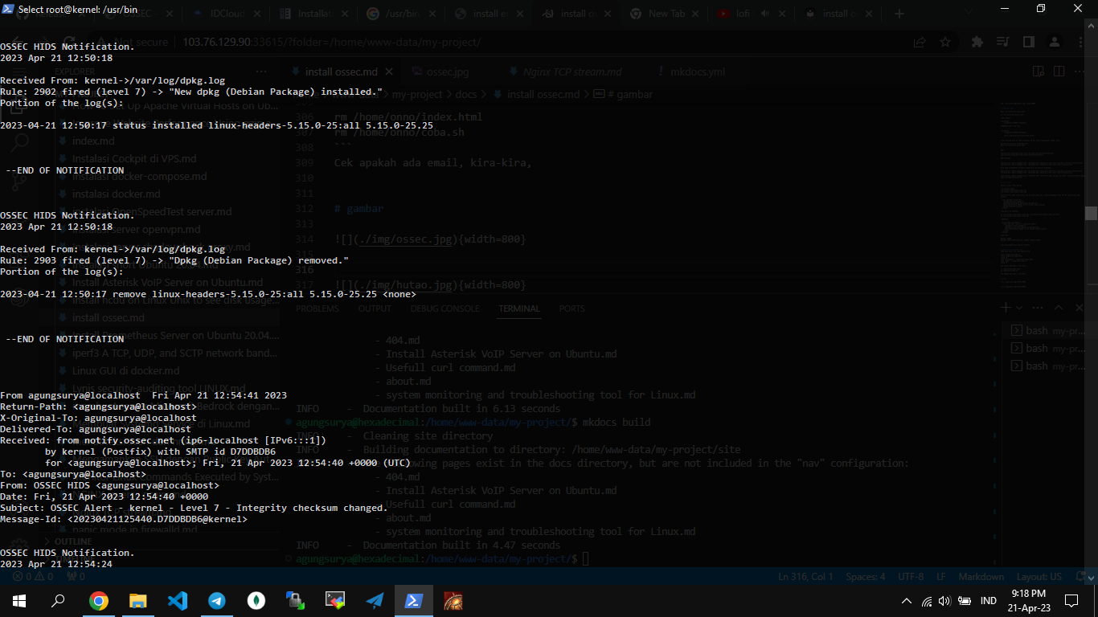
Task: Bookmark this page with the star icon
Action: pyautogui.click(x=945, y=42)
